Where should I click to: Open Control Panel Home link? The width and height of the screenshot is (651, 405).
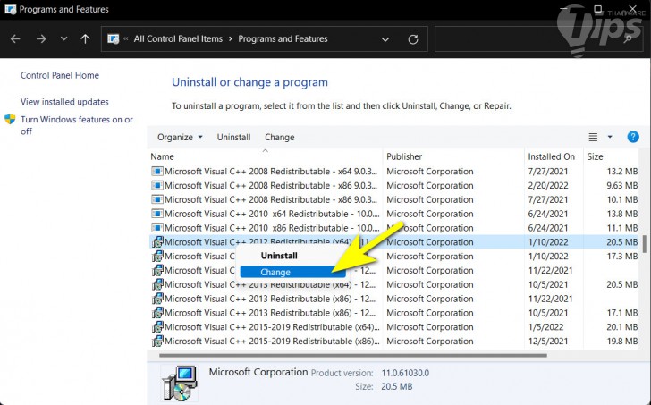tap(60, 75)
